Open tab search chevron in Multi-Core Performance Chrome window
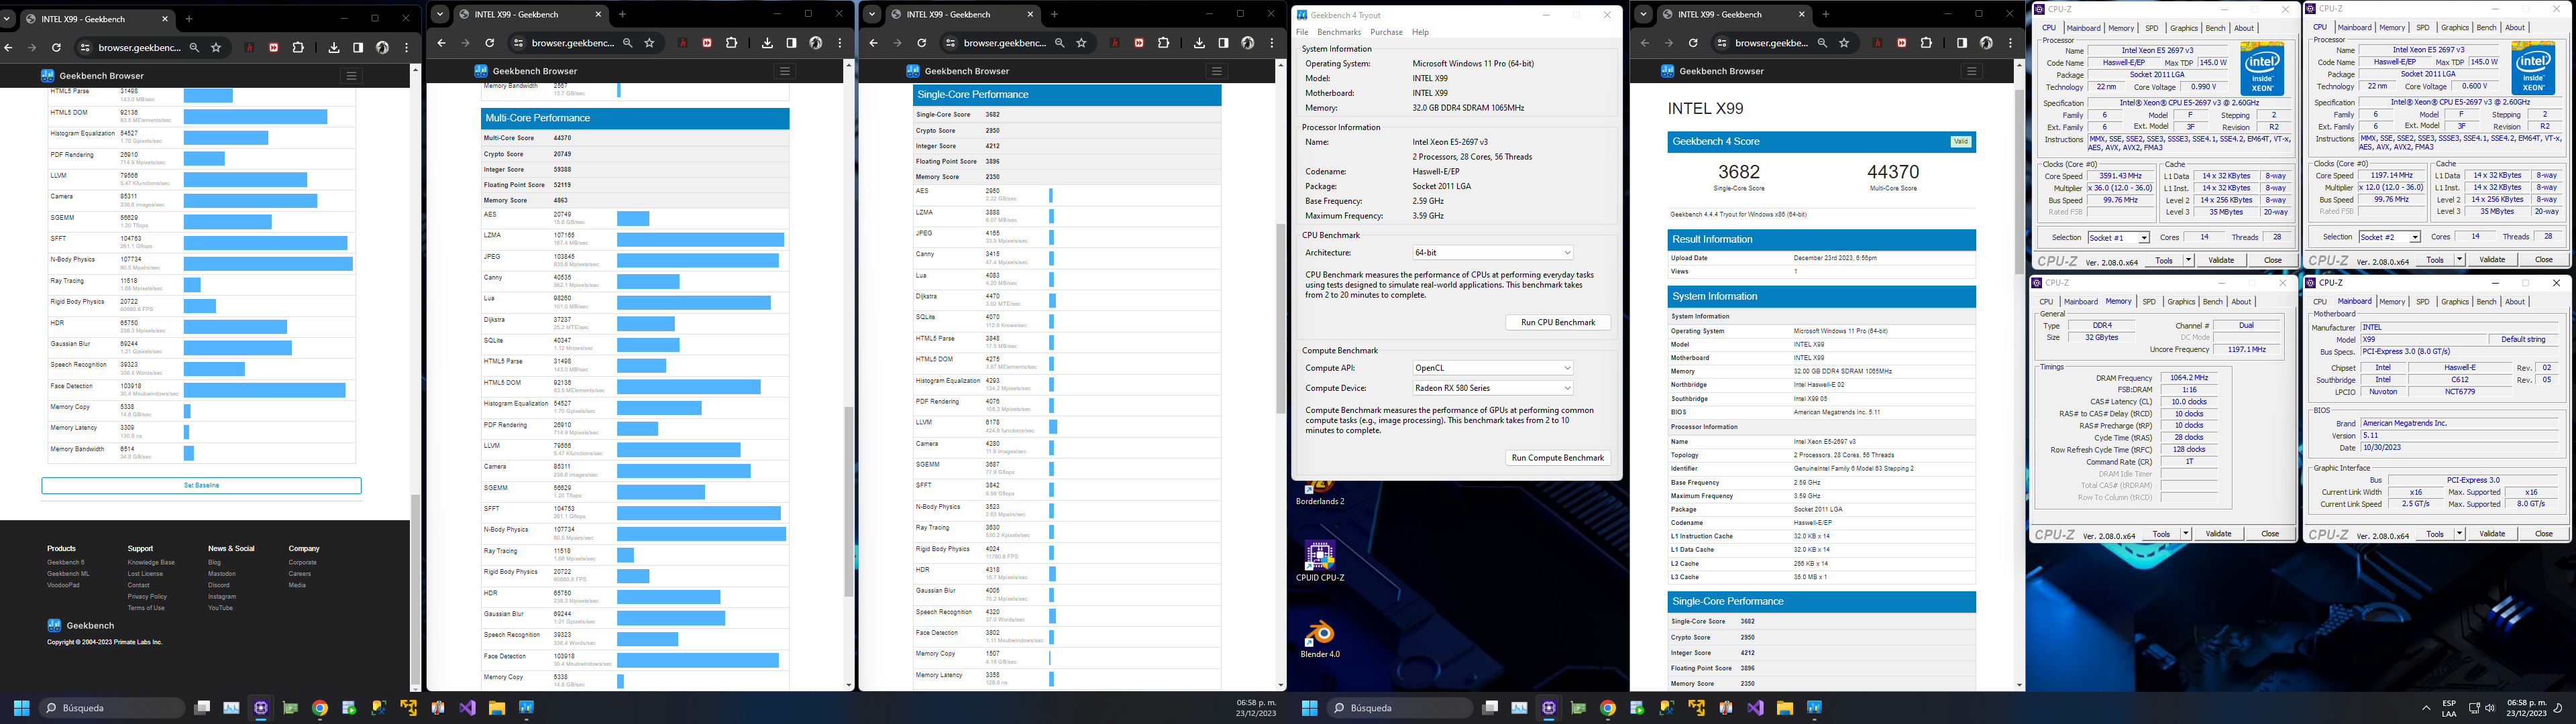This screenshot has width=2576, height=724. click(440, 14)
